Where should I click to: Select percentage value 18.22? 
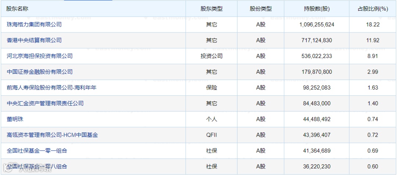pyautogui.click(x=373, y=25)
